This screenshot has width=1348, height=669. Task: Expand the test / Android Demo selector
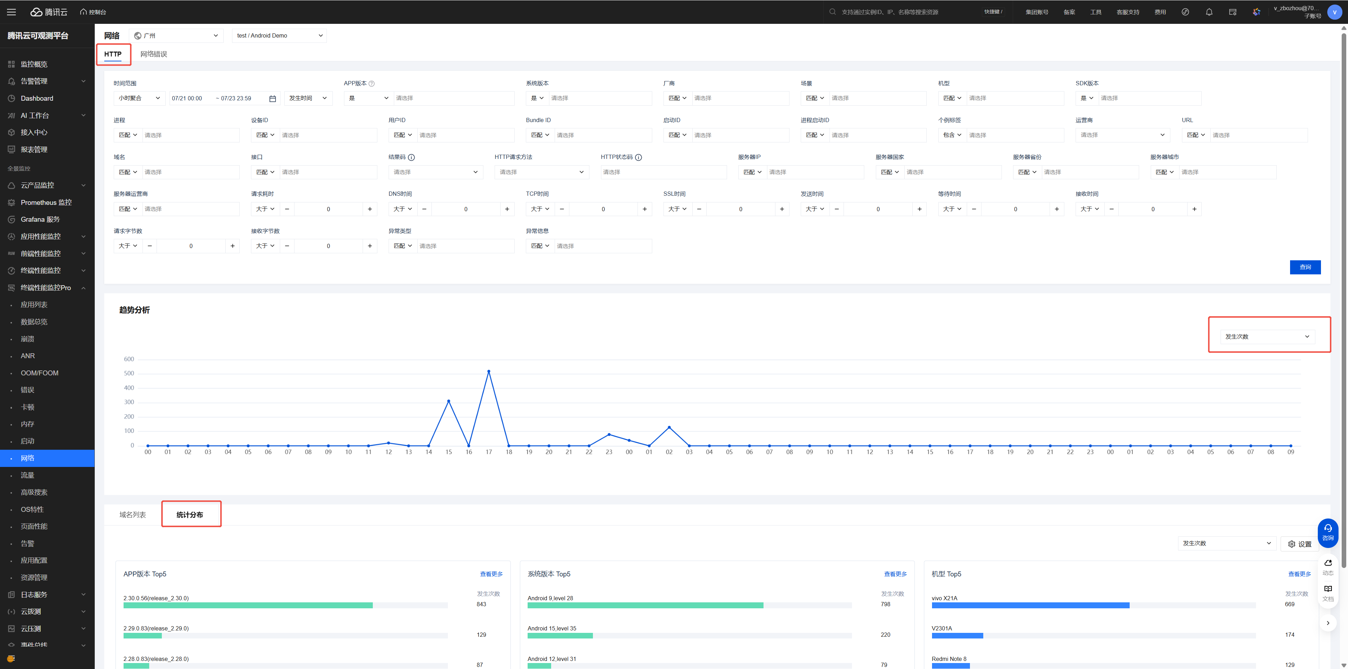tap(279, 35)
